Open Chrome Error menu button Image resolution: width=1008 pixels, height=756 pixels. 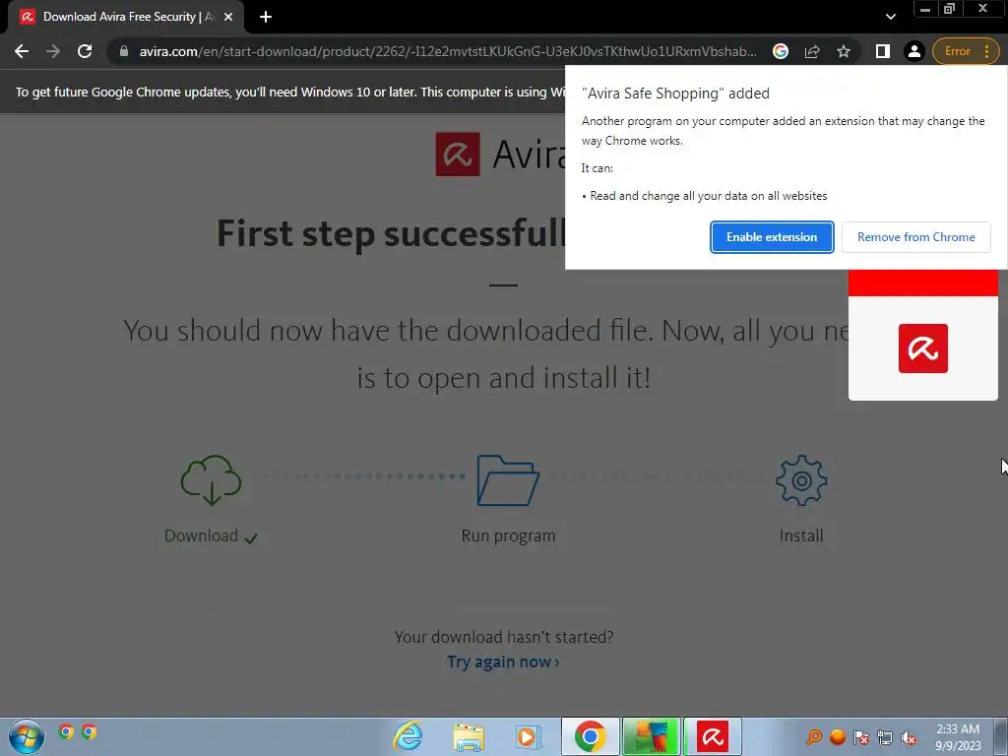pos(966,51)
